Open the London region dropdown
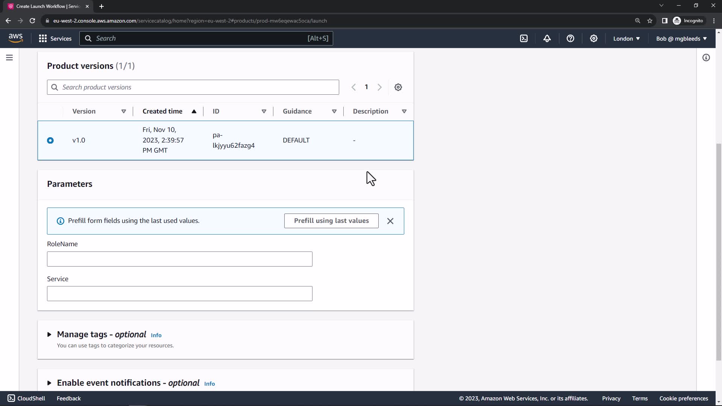The image size is (722, 406). pos(626,39)
